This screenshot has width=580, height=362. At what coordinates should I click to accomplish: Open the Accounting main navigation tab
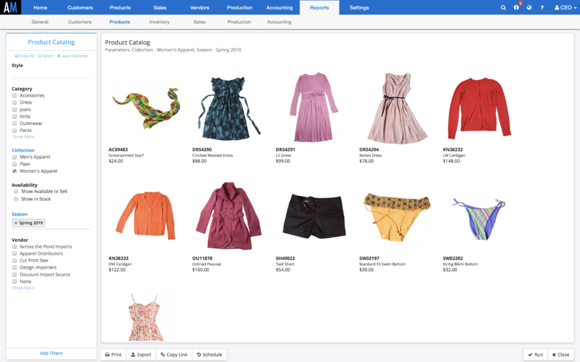[x=279, y=8]
